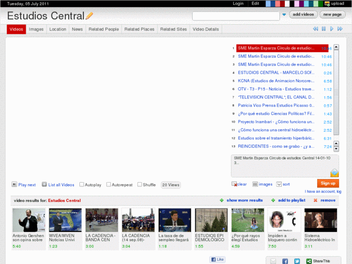Viewport: 352px width, 264px height.
Task: Open WVEA/WVEN Noticias Univi thumbnail
Action: pyautogui.click(x=65, y=220)
